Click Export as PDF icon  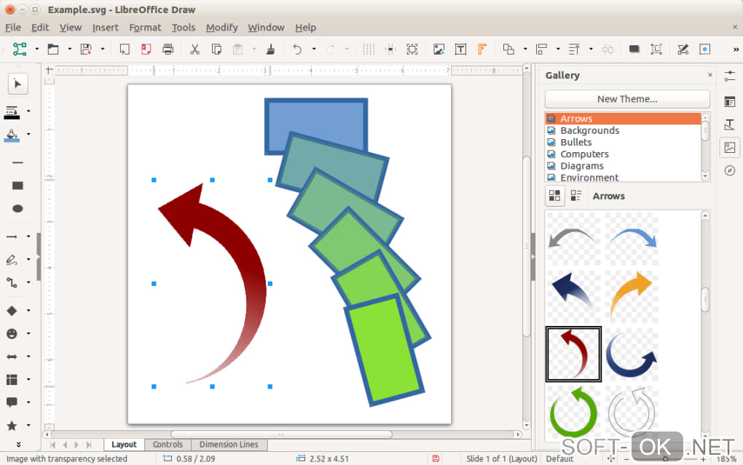146,49
